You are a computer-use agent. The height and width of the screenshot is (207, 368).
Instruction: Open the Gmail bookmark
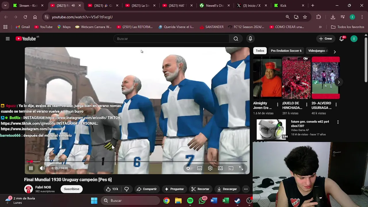pos(23,27)
